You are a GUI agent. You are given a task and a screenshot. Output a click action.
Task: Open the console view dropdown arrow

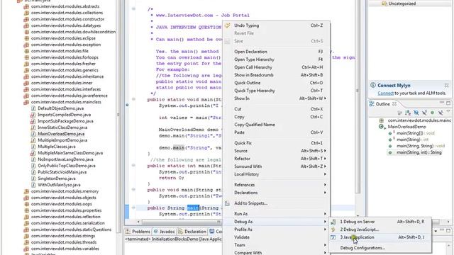[436, 232]
